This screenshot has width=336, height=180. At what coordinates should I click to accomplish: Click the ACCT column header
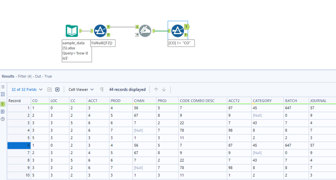[98, 101]
